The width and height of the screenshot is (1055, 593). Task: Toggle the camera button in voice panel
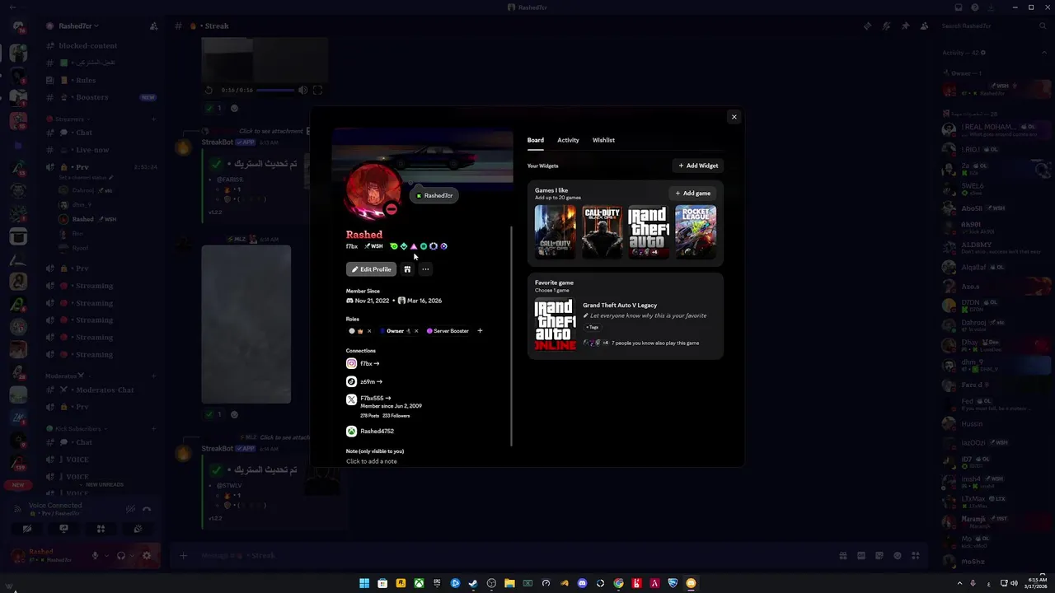[x=27, y=529]
